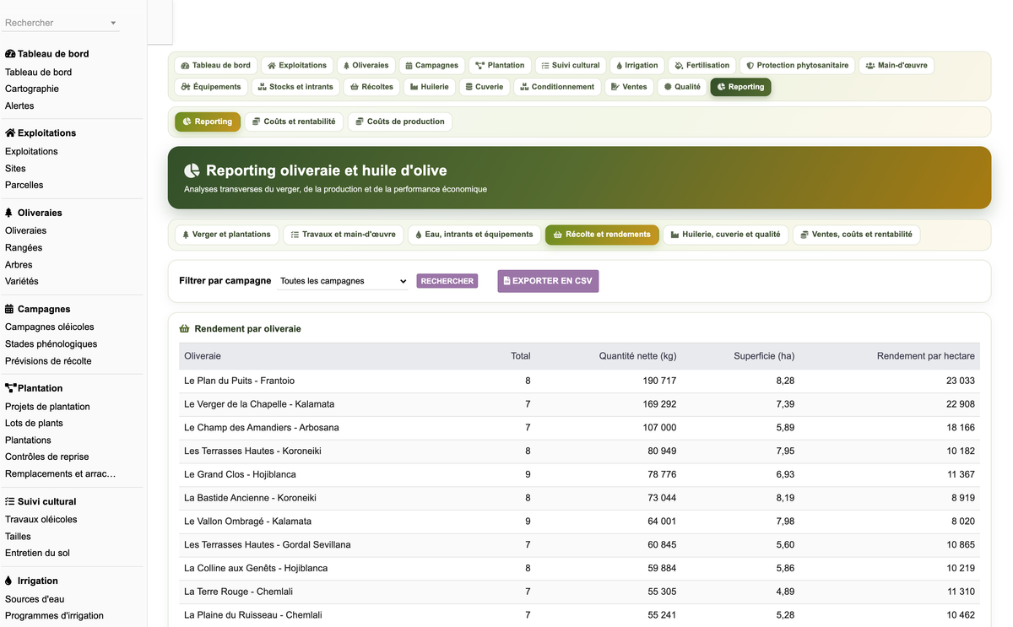1013x627 pixels.
Task: Click the Irrigation sidebar section heading
Action: point(32,581)
